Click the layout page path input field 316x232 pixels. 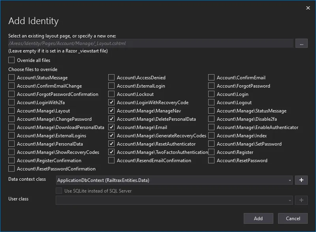pos(151,43)
